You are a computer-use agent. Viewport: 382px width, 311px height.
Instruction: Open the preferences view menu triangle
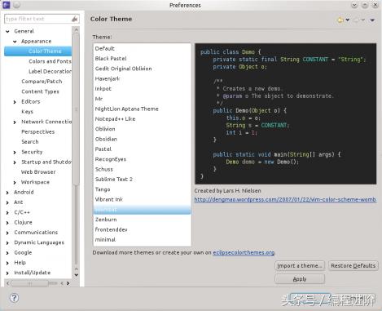(x=372, y=20)
